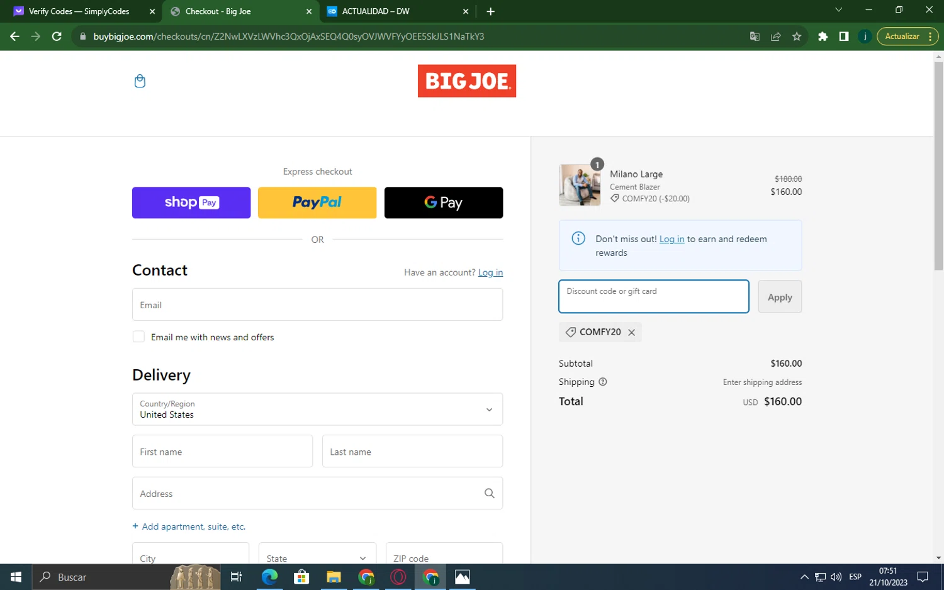Open the Chrome menu three dots
Viewport: 944px width, 590px height.
pos(930,36)
